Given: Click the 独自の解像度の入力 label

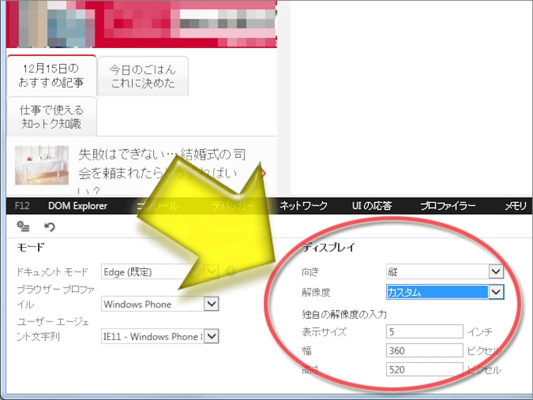Looking at the screenshot, I should 344,314.
